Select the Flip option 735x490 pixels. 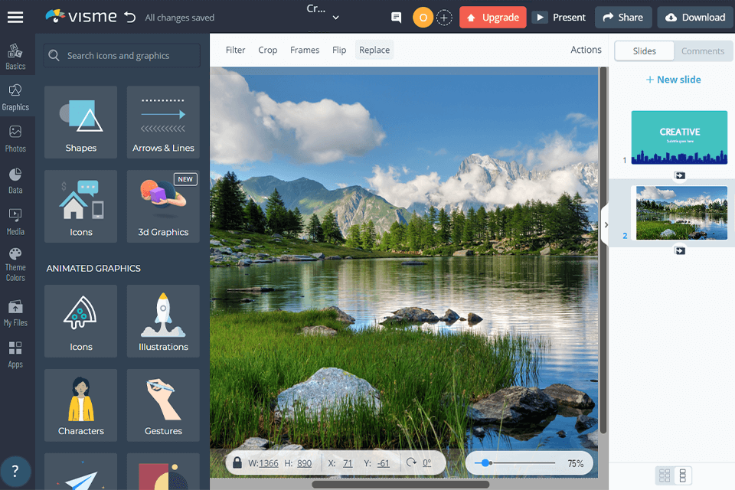[x=339, y=50]
